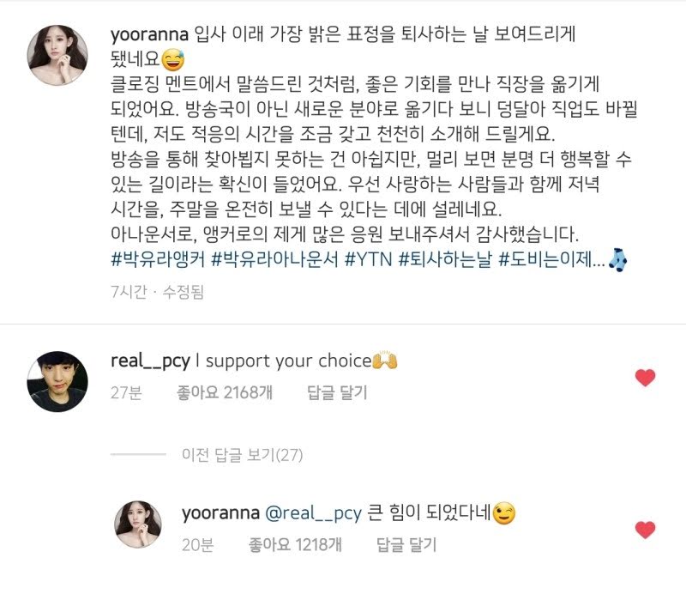This screenshot has height=594, width=686.
Task: Like the real__pcy comment with heart icon
Action: pyautogui.click(x=645, y=378)
